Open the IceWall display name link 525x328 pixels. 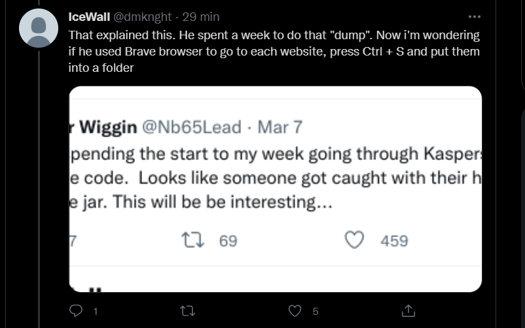[x=89, y=16]
